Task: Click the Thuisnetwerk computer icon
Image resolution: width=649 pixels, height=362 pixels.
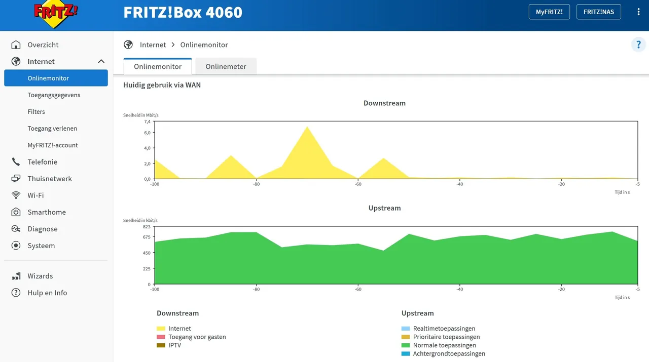Action: pyautogui.click(x=16, y=179)
